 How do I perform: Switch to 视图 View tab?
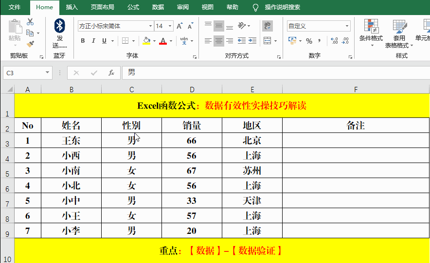pyautogui.click(x=207, y=7)
